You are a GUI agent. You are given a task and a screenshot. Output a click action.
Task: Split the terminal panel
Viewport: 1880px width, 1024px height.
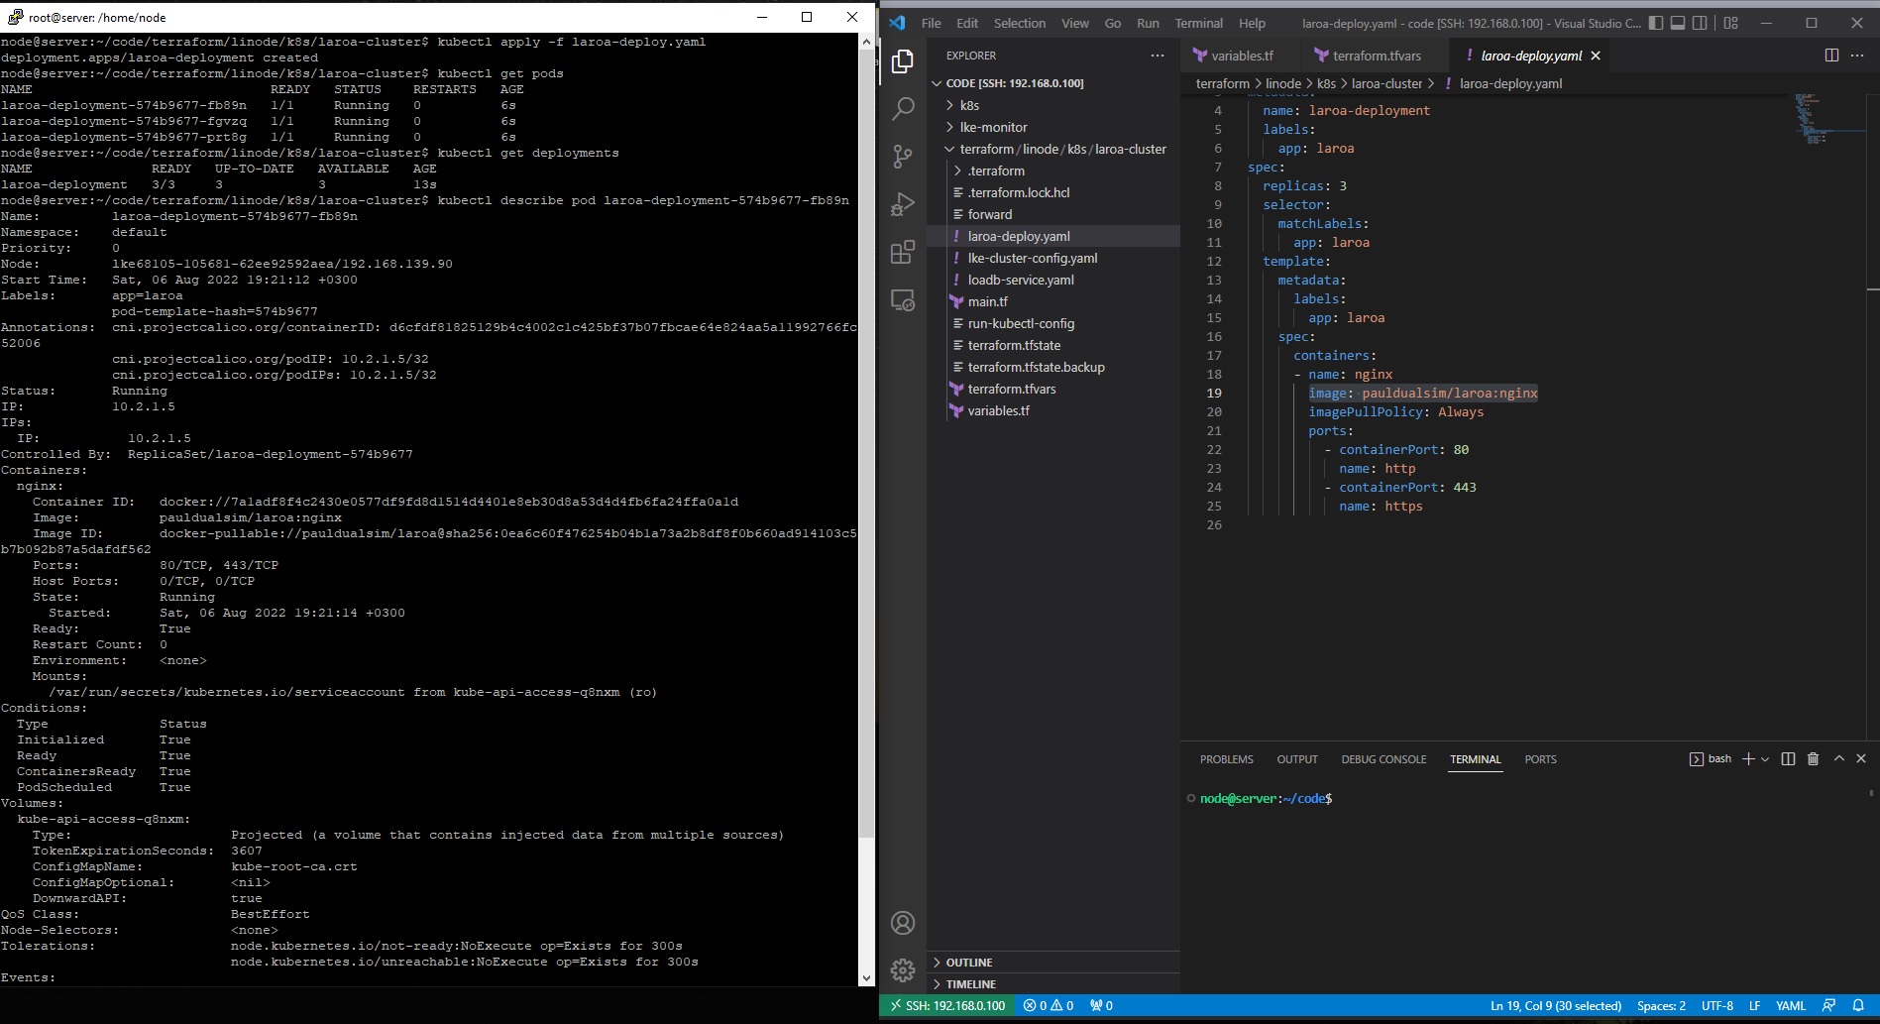tap(1788, 758)
